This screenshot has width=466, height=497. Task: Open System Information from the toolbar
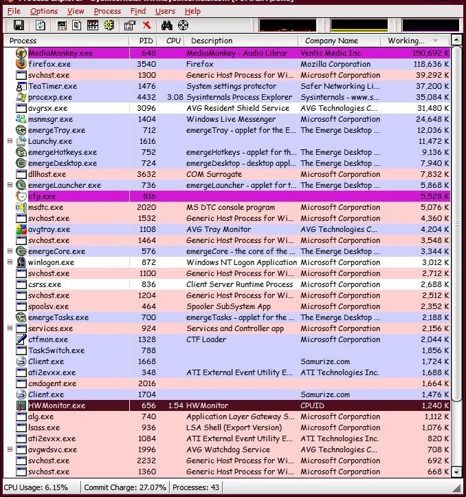coord(62,25)
